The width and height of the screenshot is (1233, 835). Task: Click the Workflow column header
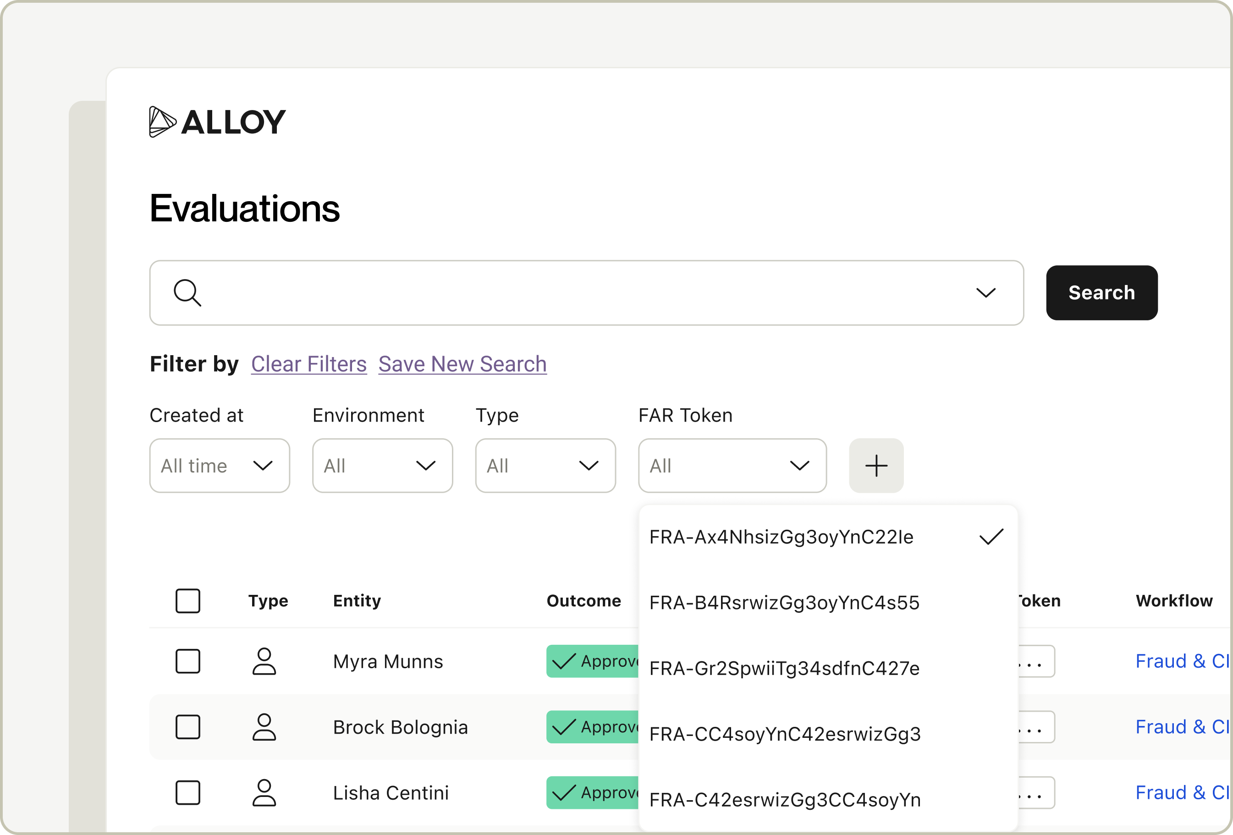coord(1174,600)
